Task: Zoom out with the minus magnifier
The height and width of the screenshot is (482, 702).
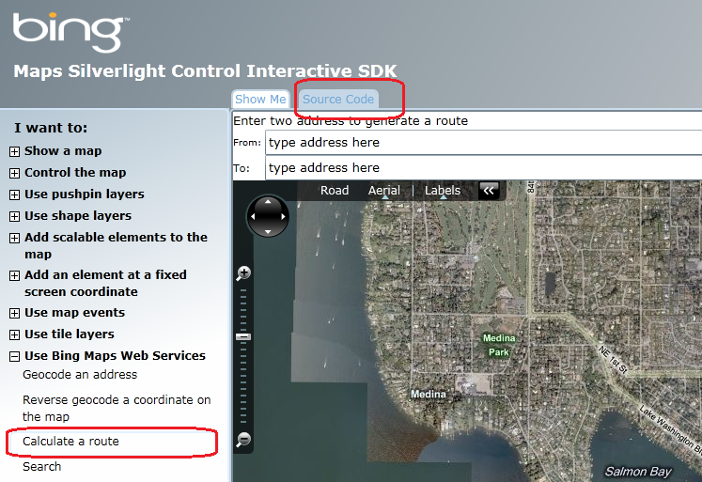Action: [243, 439]
